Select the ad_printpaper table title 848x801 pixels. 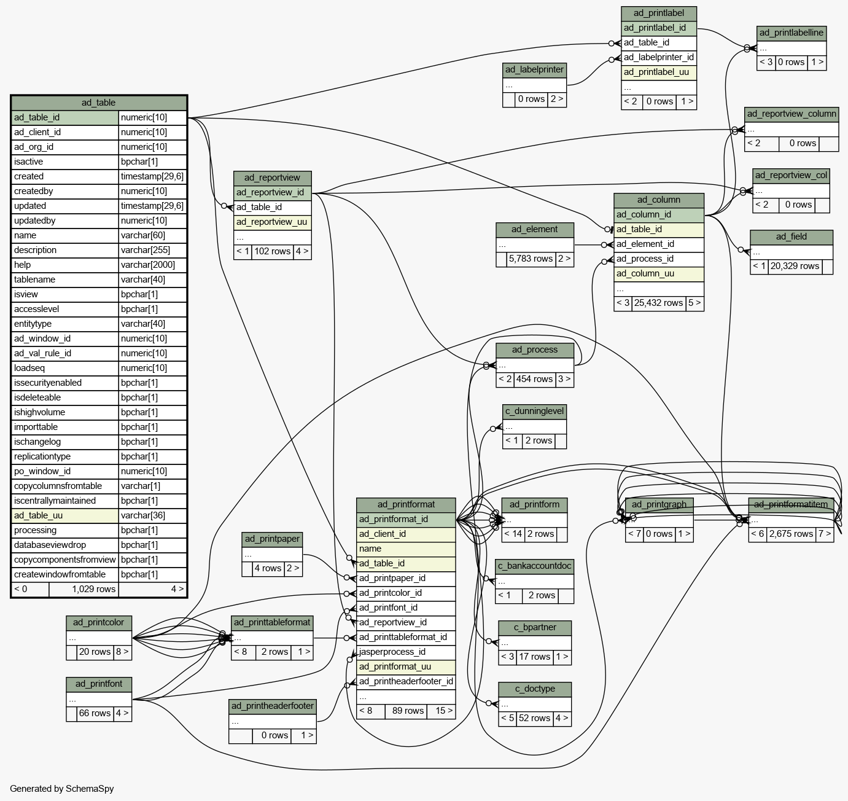(272, 539)
